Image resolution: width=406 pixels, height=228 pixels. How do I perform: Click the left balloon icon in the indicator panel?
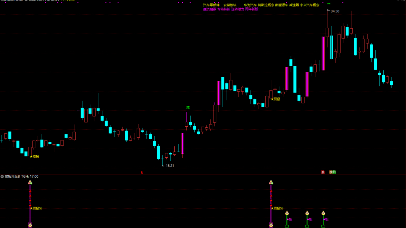click(30, 182)
